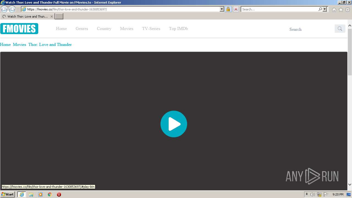
Task: Play the Thor movie video
Action: 174,124
